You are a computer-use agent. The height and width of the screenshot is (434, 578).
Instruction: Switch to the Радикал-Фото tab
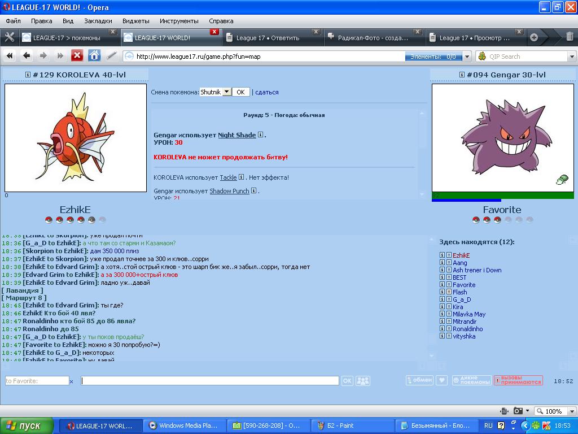coord(374,37)
